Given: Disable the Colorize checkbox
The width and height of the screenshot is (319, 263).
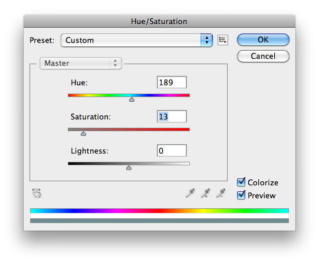Looking at the screenshot, I should (x=241, y=182).
